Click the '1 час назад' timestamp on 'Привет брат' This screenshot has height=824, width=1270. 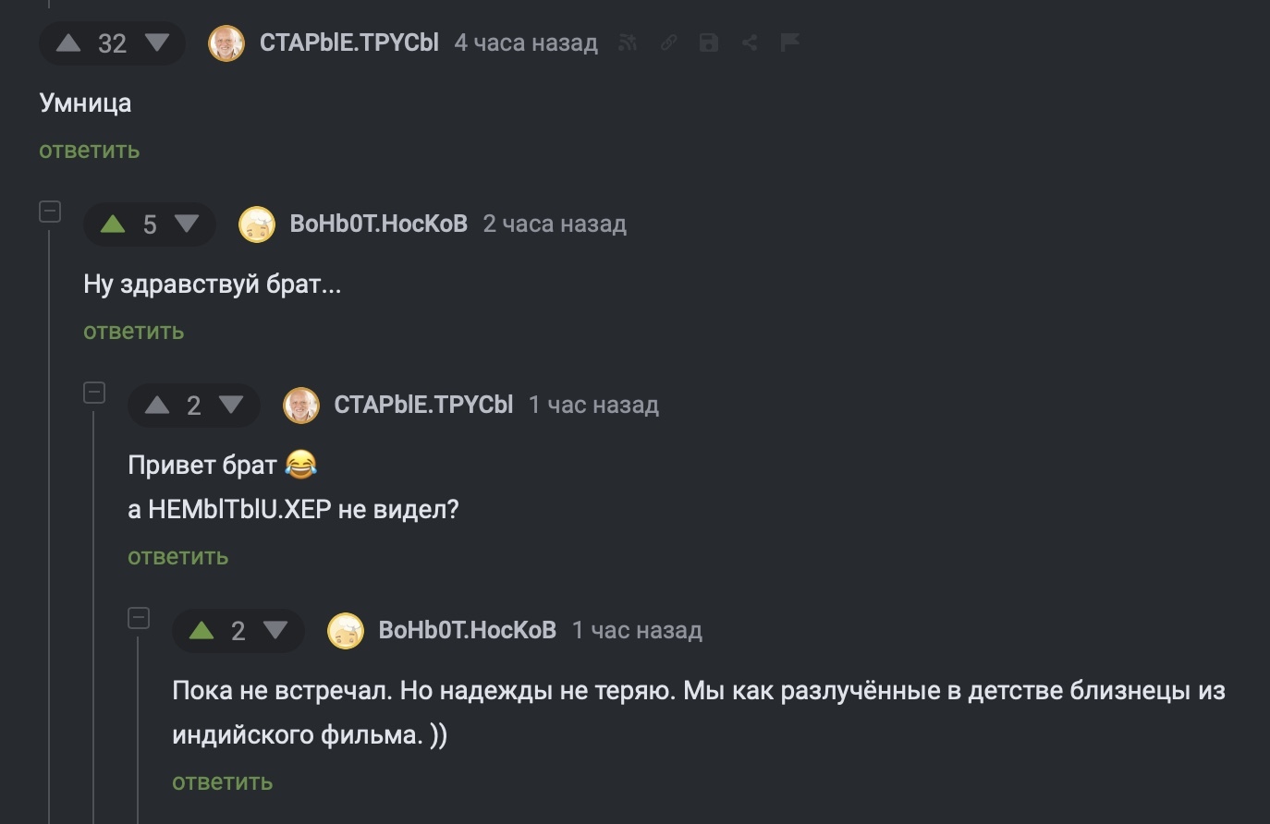593,405
